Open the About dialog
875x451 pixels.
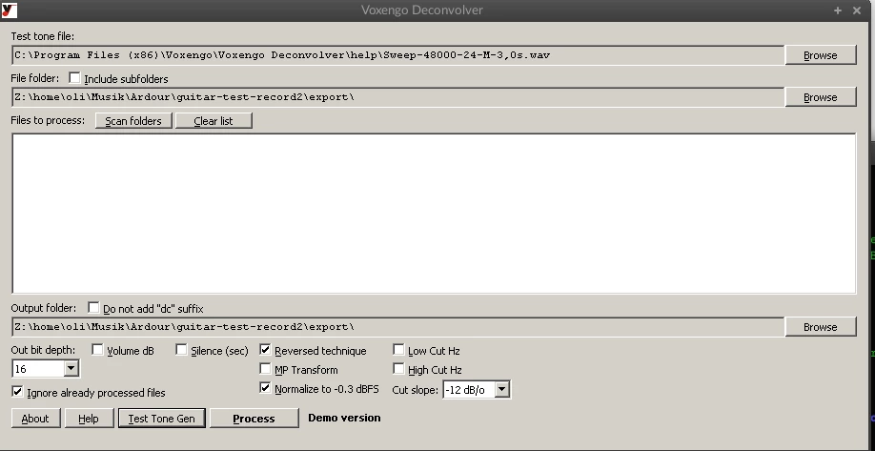(x=35, y=419)
